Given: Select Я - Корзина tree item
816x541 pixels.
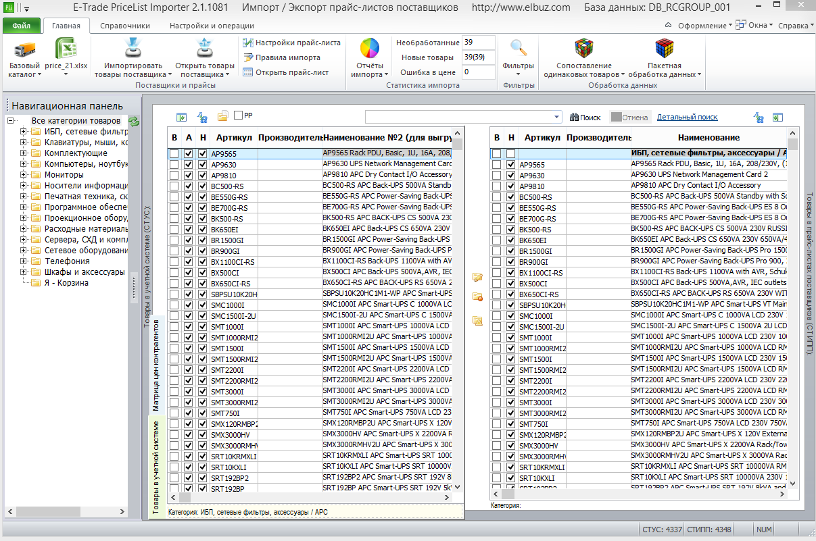Looking at the screenshot, I should (x=66, y=283).
